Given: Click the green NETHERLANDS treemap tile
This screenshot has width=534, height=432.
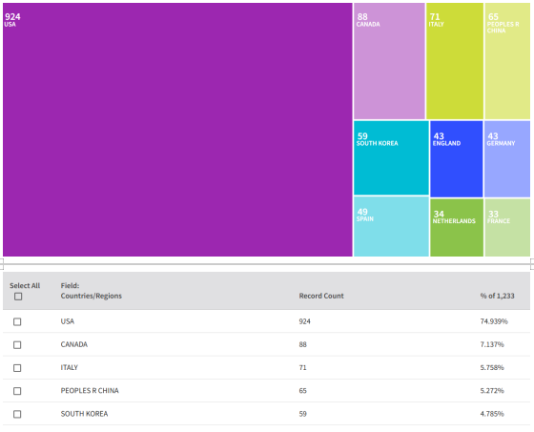Looking at the screenshot, I should 457,228.
